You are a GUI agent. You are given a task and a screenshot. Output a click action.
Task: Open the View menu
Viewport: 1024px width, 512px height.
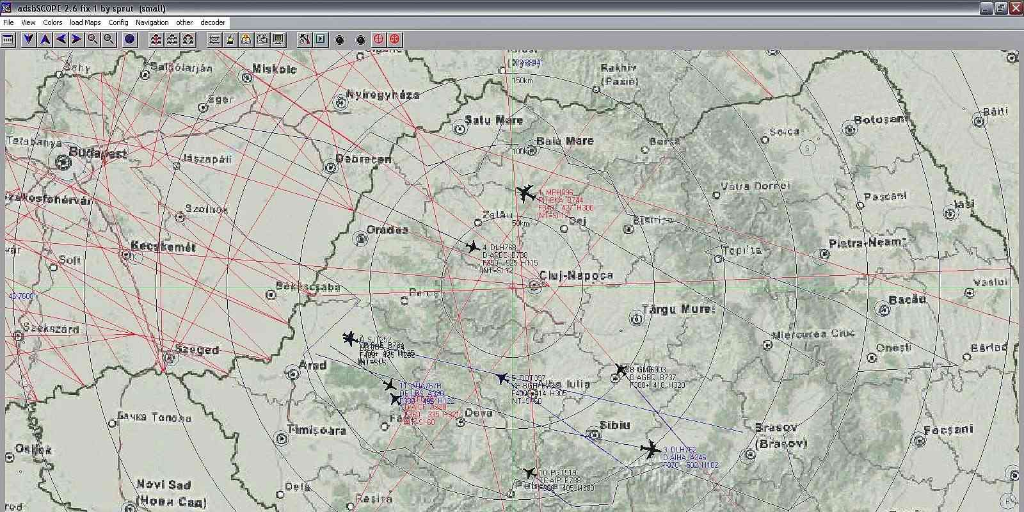pyautogui.click(x=28, y=22)
